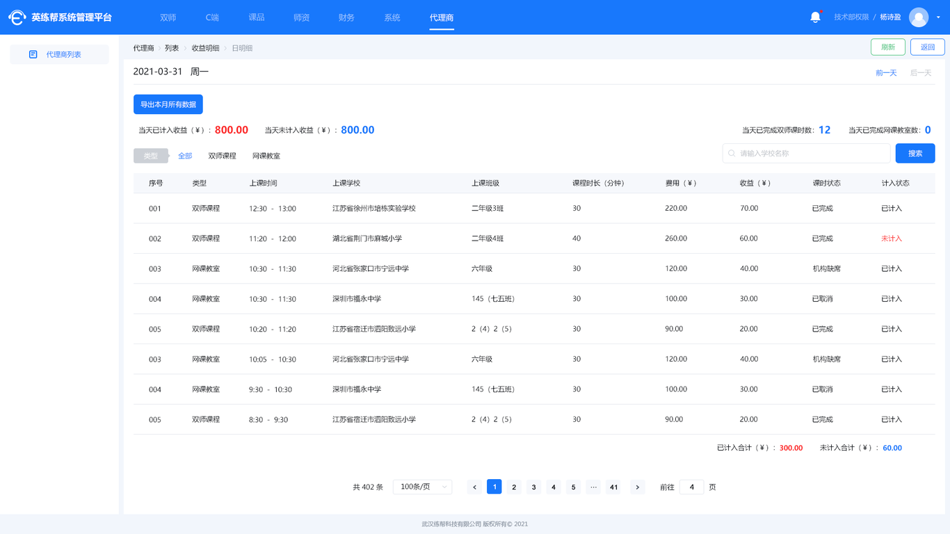Focus the 请输入学校名称 search field
Screen dimensions: 950x534
(807, 154)
